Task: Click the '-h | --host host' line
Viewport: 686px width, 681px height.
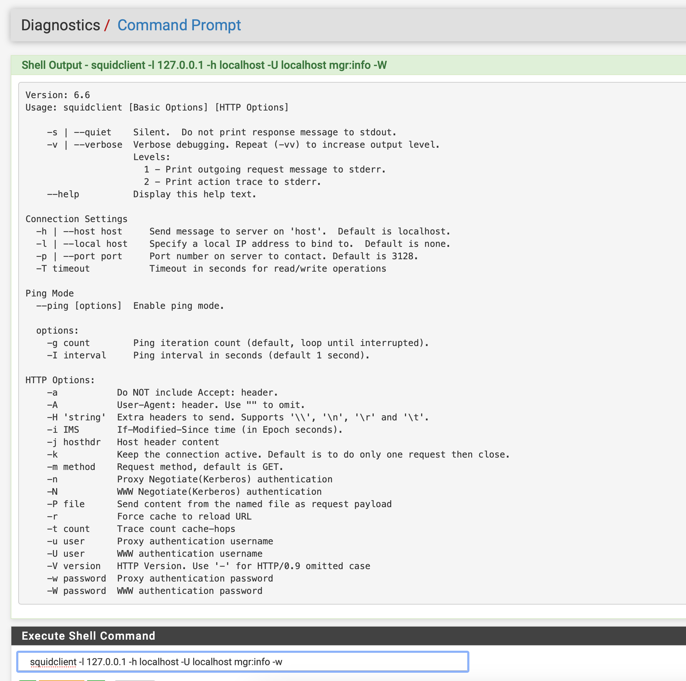Action: pyautogui.click(x=243, y=231)
